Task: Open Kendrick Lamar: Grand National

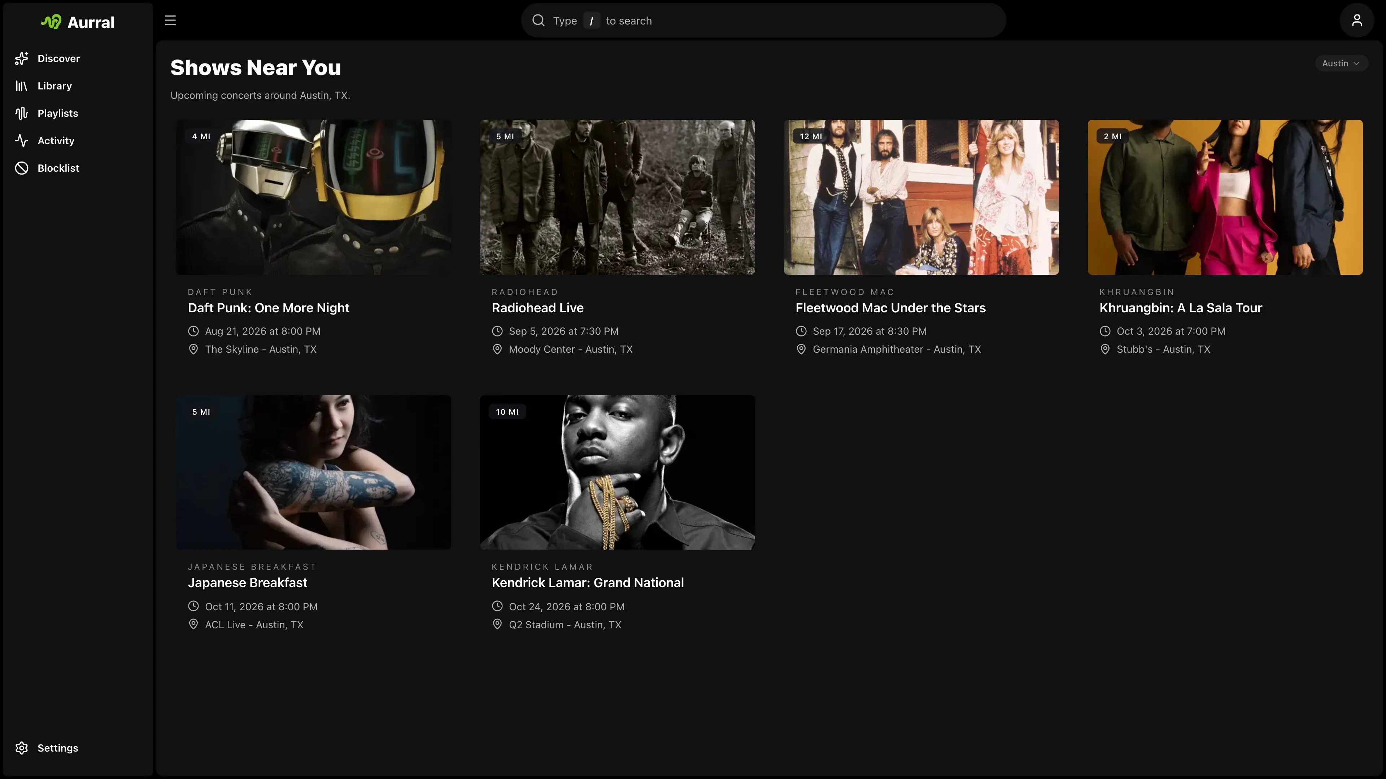Action: pos(588,583)
